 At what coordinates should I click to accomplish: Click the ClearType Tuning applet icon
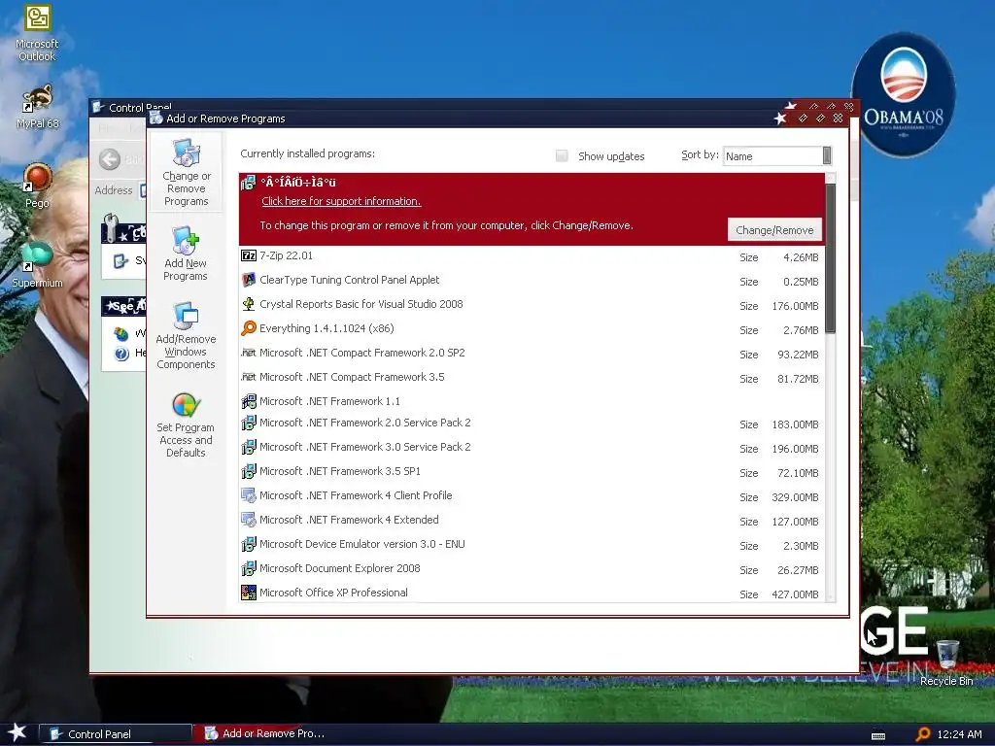pyautogui.click(x=249, y=280)
